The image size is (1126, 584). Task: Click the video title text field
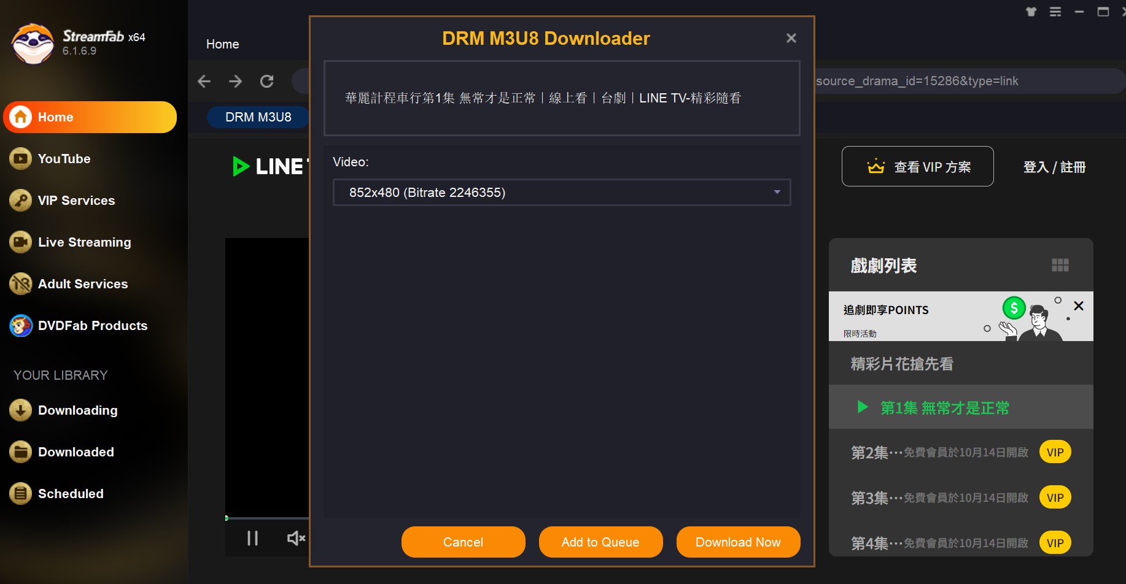click(x=562, y=98)
